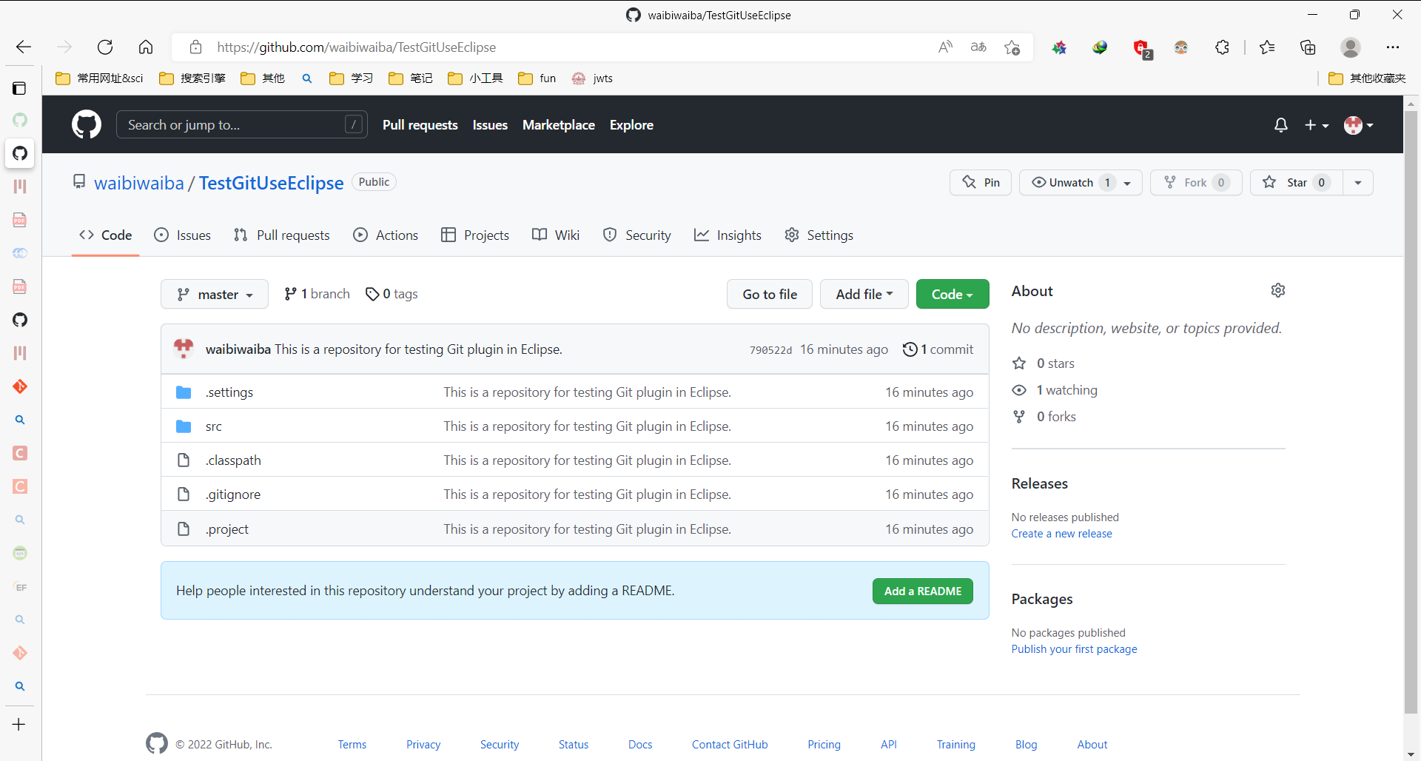View site information lock icon
1421x761 pixels.
(x=195, y=47)
